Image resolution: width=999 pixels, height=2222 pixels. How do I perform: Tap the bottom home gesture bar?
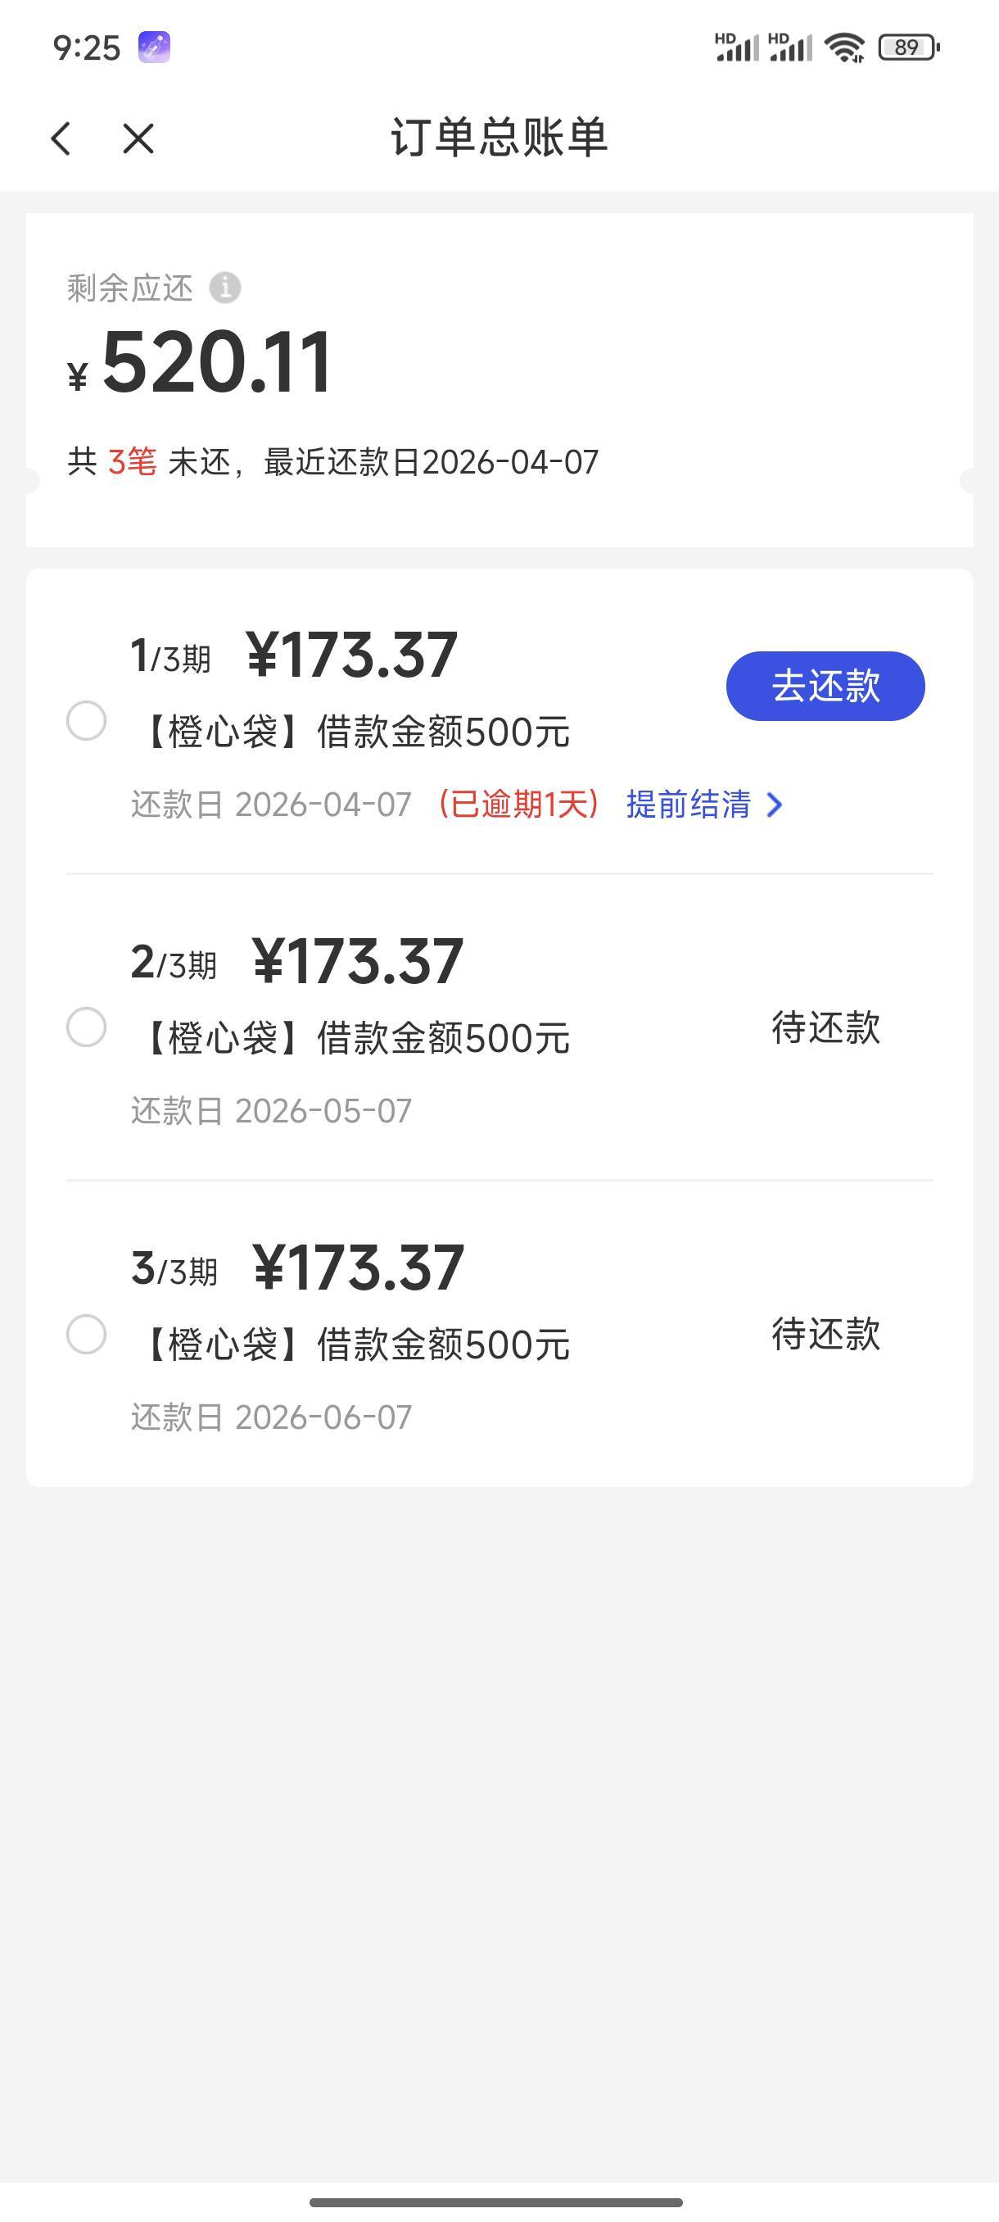point(495,2202)
